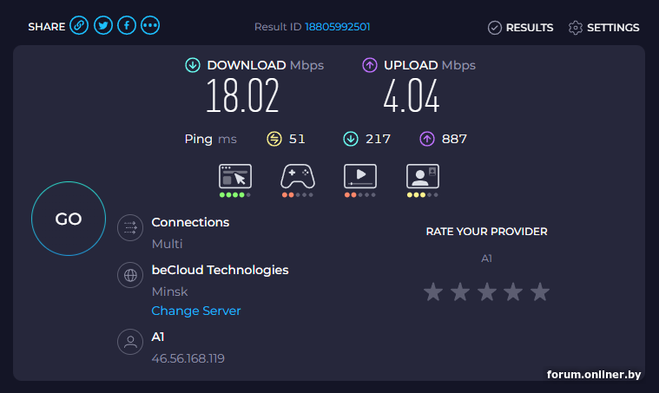Click the online gaming controller icon
The image size is (659, 393).
pos(297,177)
